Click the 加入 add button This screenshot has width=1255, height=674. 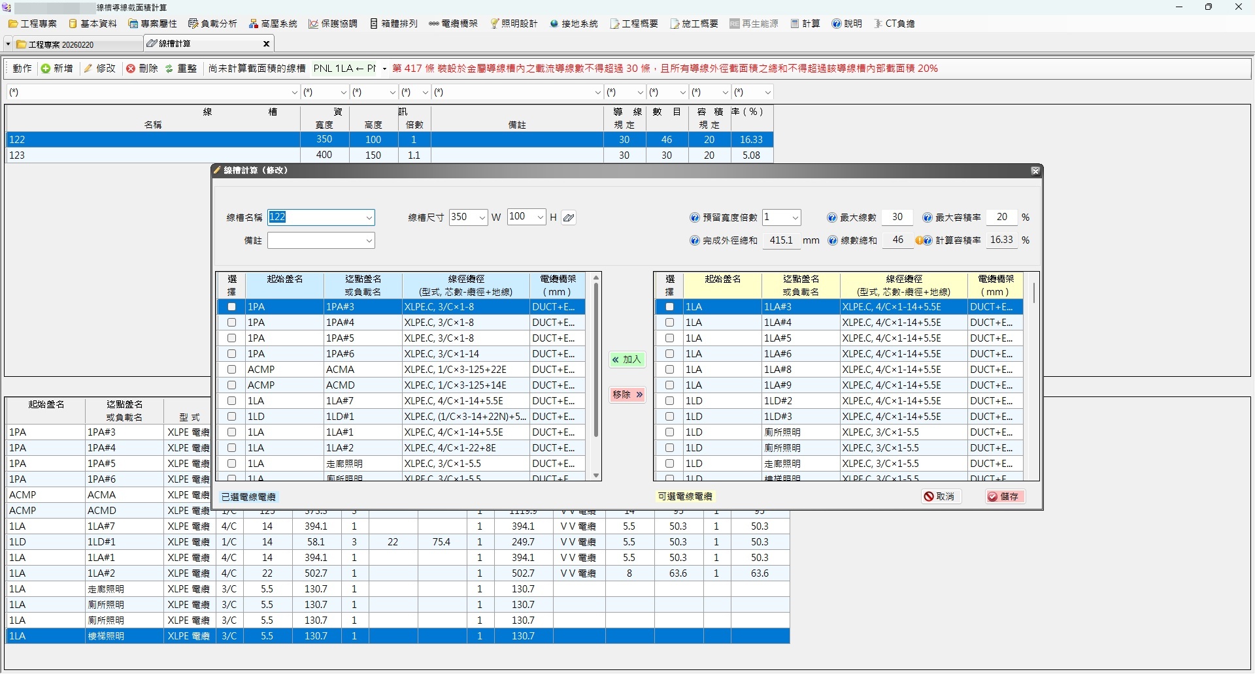pos(627,360)
